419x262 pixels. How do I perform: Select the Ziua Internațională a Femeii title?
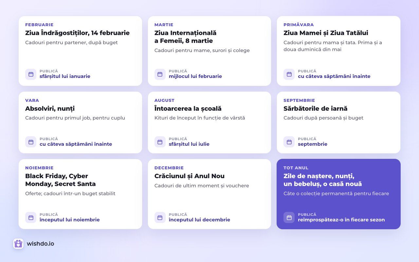(x=185, y=37)
